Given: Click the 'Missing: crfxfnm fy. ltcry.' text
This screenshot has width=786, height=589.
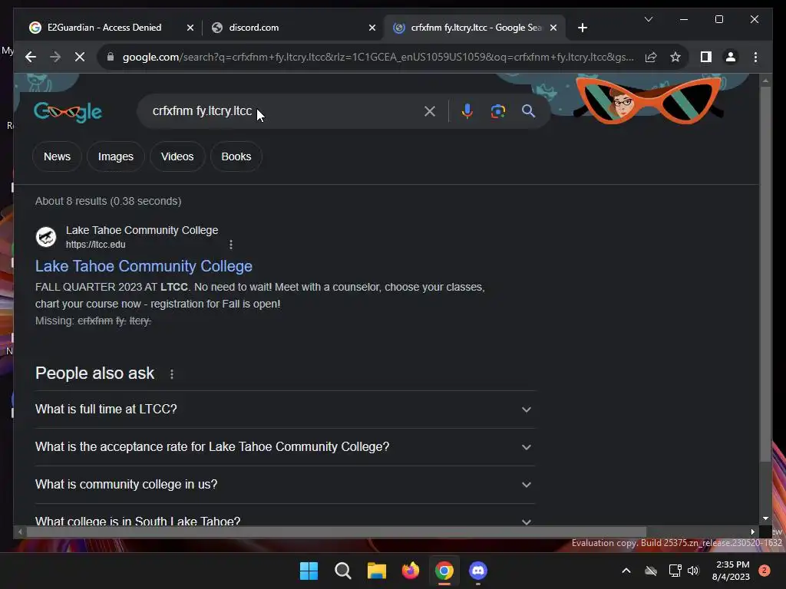Looking at the screenshot, I should click(x=93, y=321).
